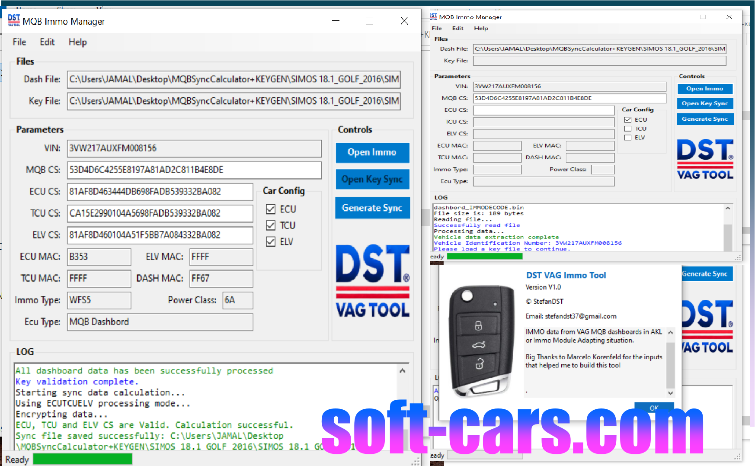Click Ready status text in large window

[17, 460]
